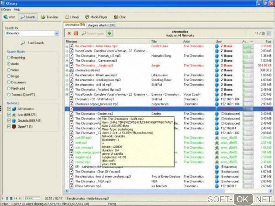Click the previous track icon
This screenshot has height=206, width=275.
tap(16, 198)
